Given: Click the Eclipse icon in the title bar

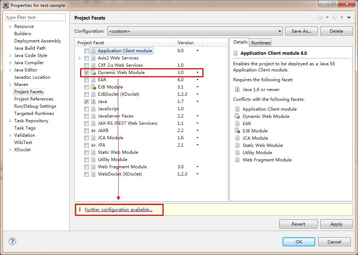Looking at the screenshot, I should point(6,5).
